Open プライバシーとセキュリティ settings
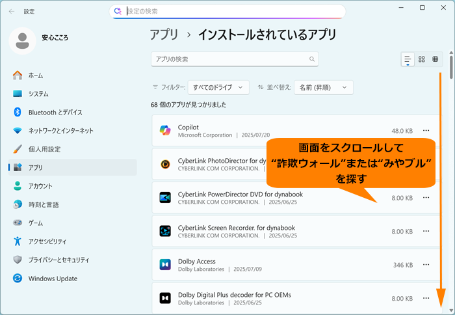The width and height of the screenshot is (455, 315). tap(73, 260)
